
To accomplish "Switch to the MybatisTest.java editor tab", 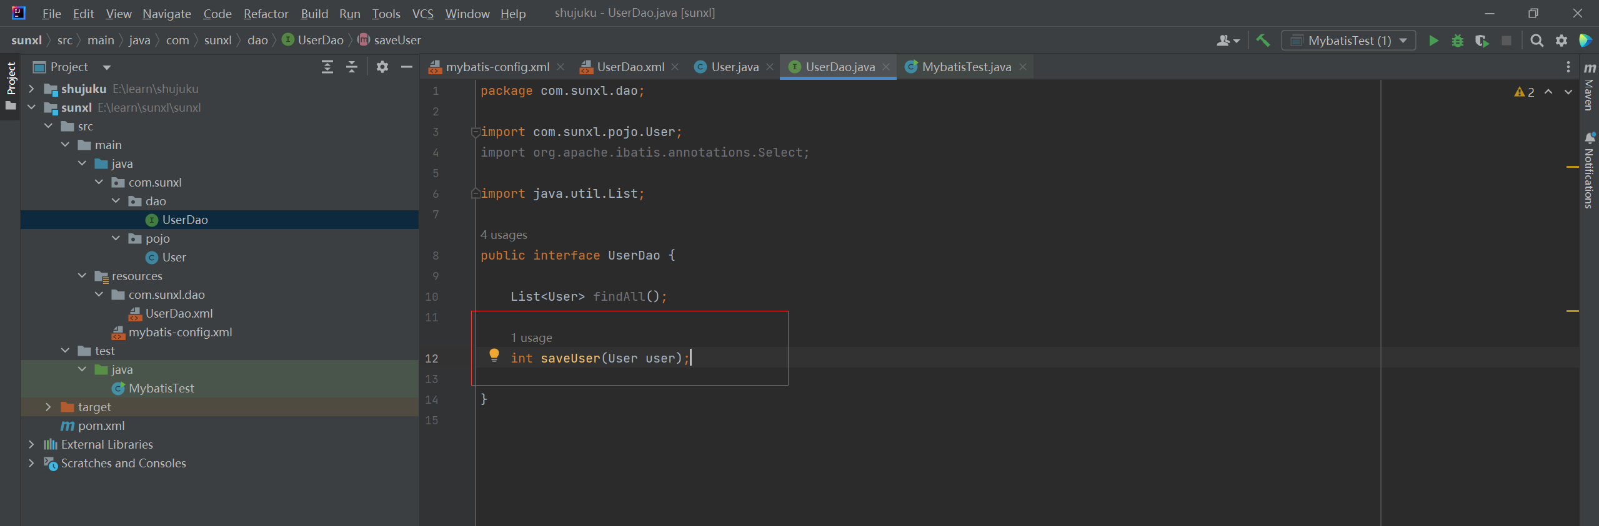I will (x=966, y=67).
